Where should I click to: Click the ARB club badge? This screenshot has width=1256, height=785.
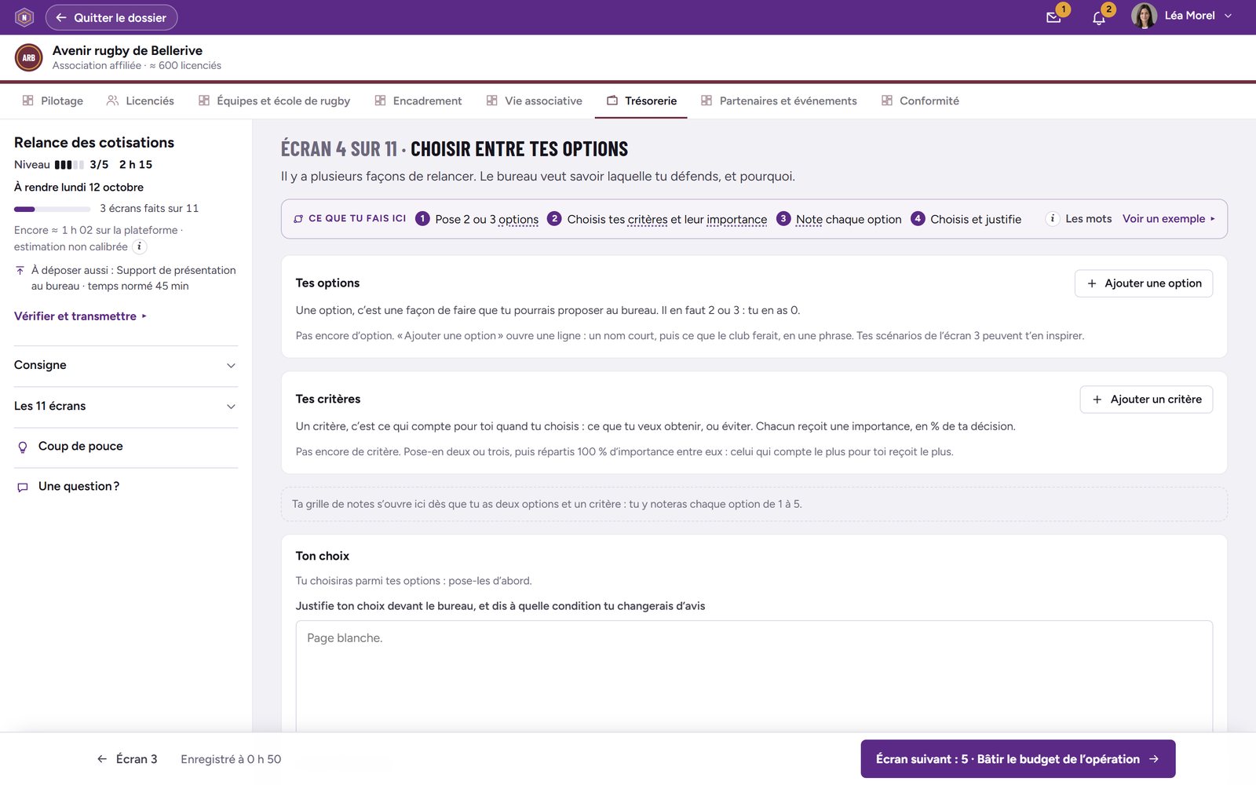pyautogui.click(x=29, y=57)
